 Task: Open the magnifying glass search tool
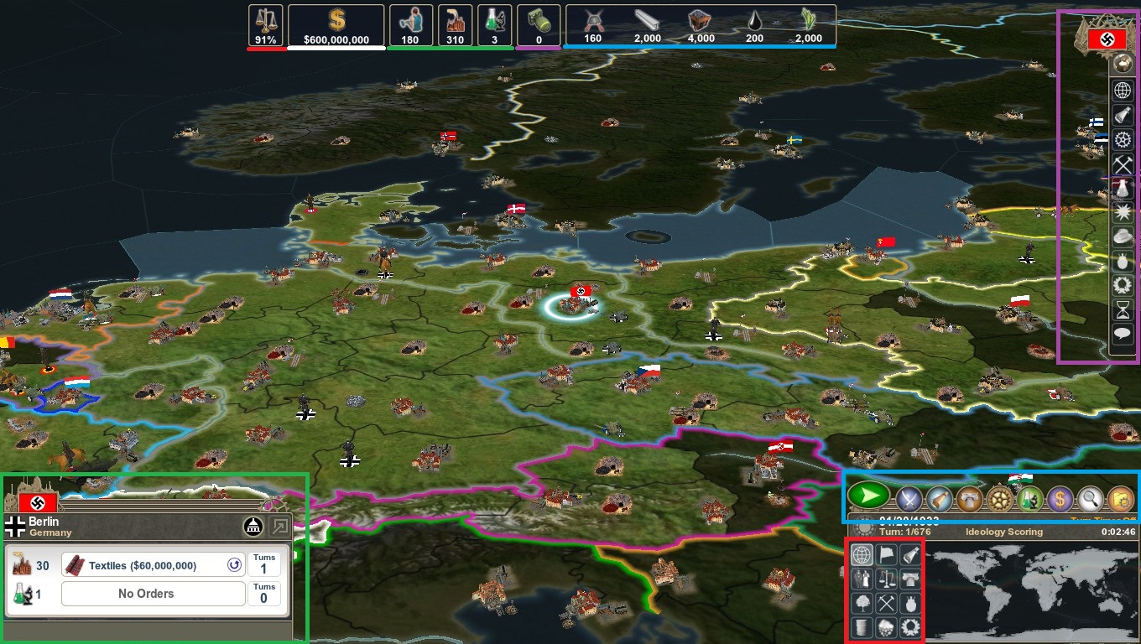coord(1091,499)
